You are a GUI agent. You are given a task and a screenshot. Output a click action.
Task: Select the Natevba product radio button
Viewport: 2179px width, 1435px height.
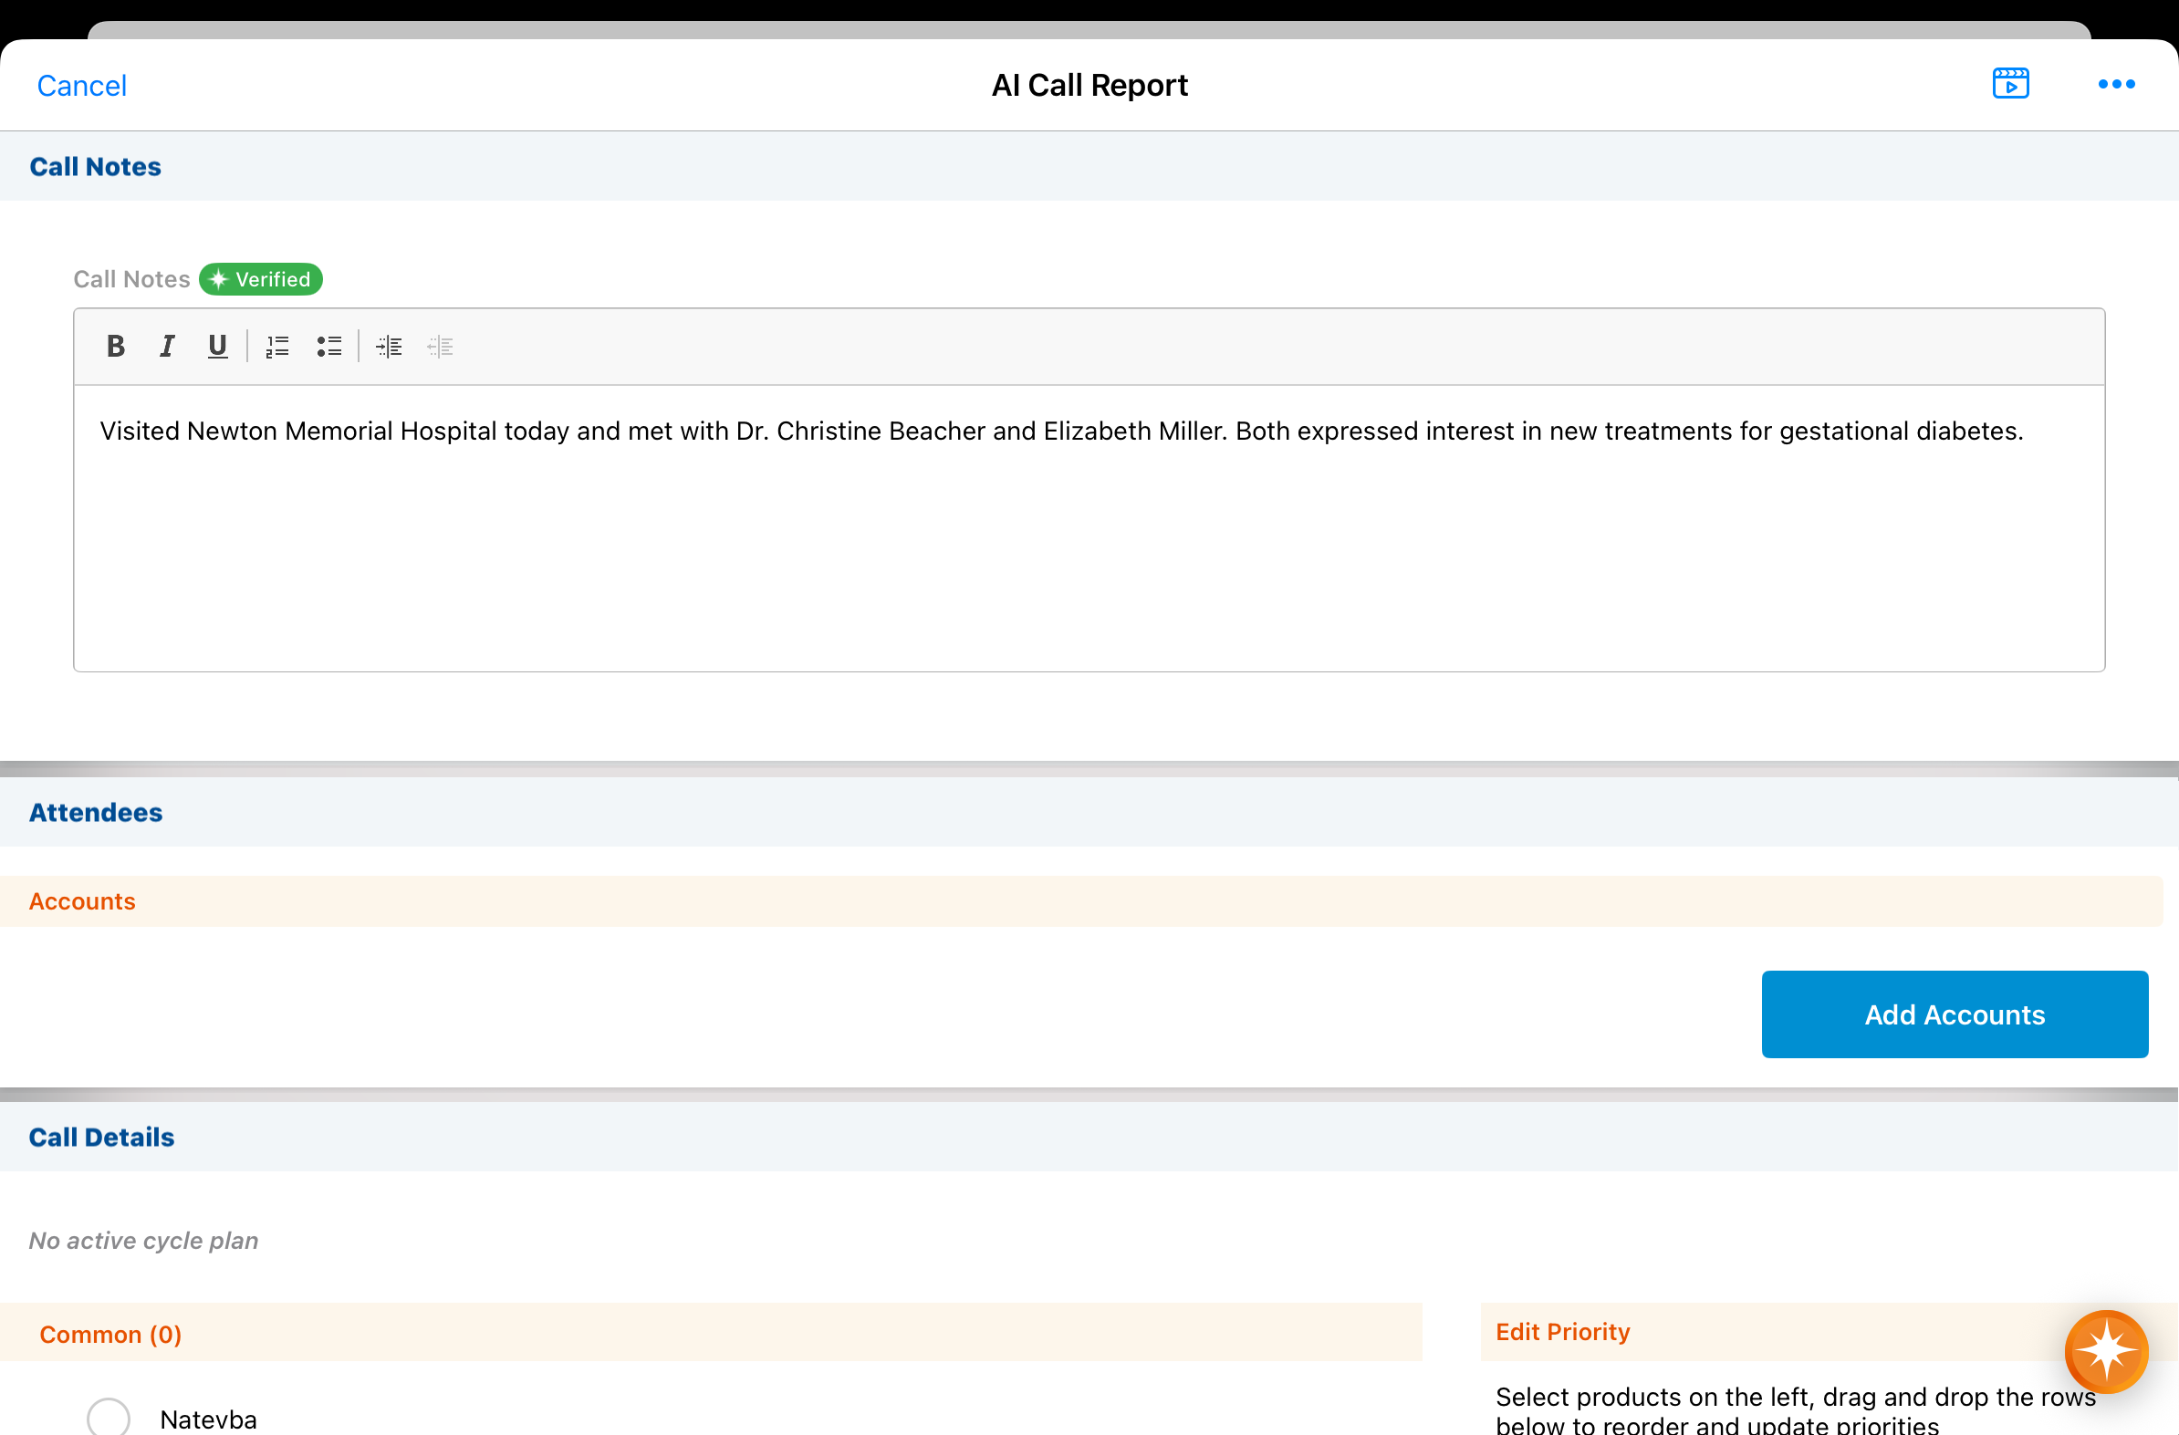108,1417
